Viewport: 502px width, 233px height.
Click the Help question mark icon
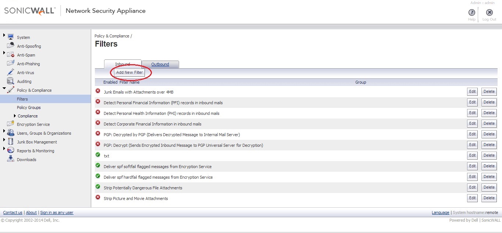click(x=471, y=13)
